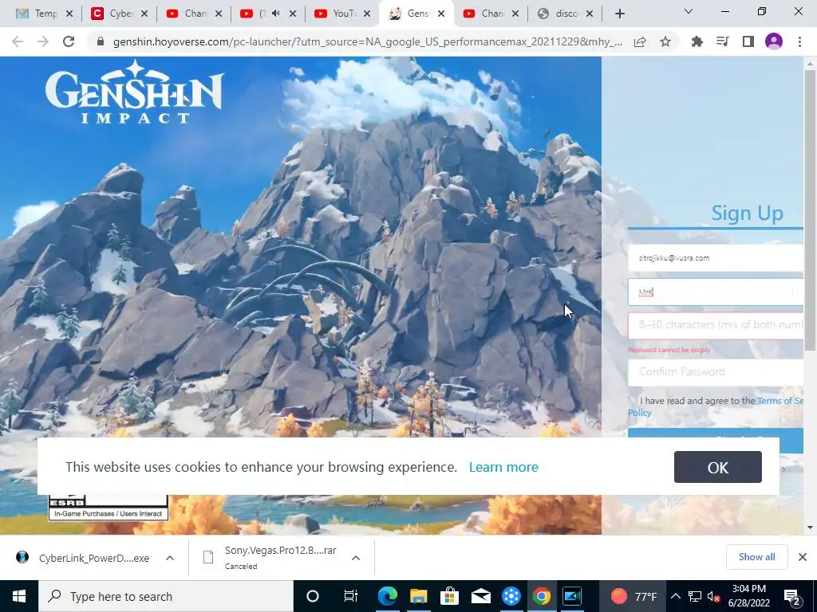Click the page vertical scrollbar thumb
Image resolution: width=817 pixels, height=612 pixels.
click(810, 210)
